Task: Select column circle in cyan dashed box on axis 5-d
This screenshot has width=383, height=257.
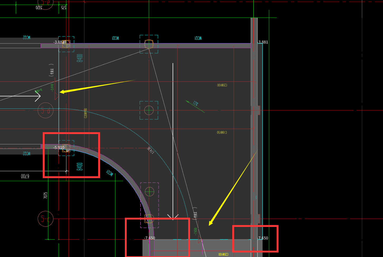Action: (x=149, y=110)
